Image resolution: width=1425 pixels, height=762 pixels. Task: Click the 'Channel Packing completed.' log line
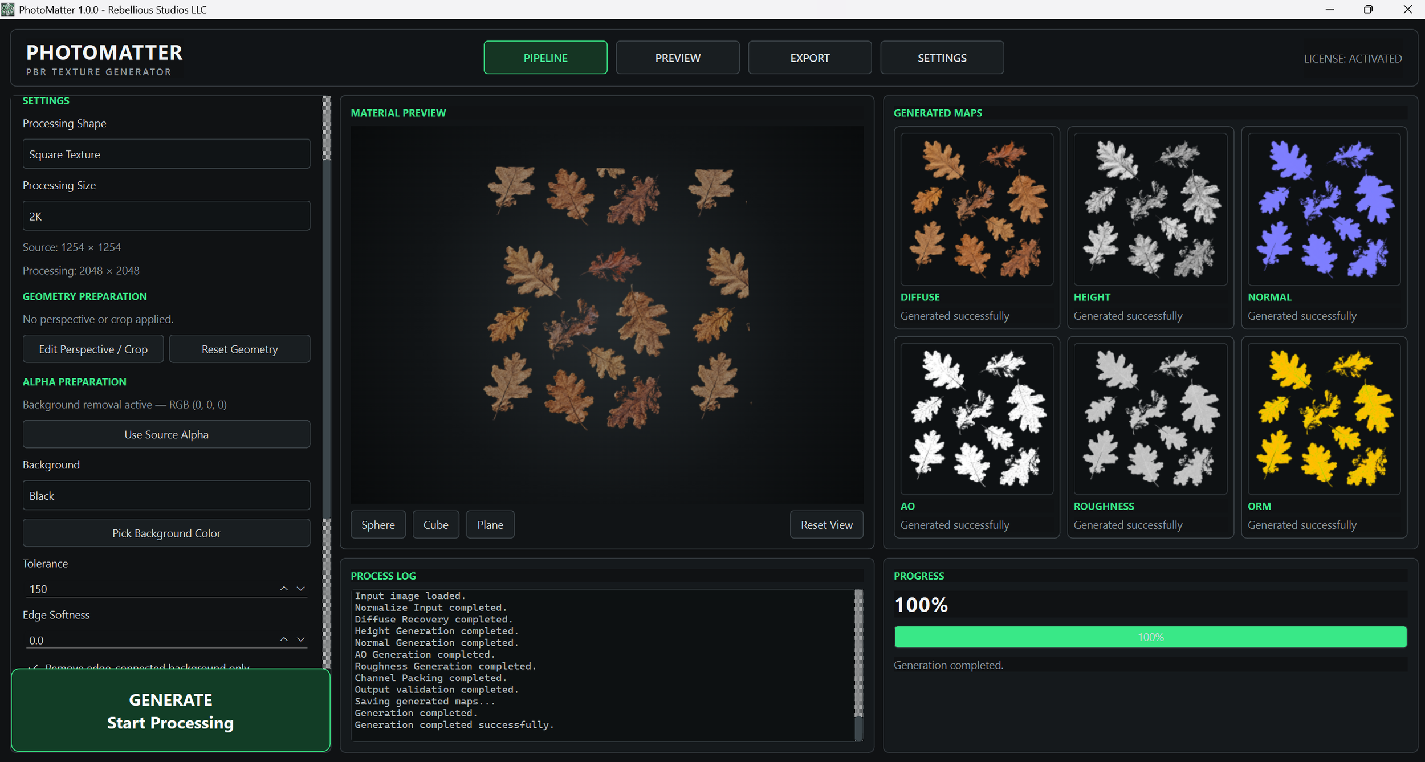(430, 678)
